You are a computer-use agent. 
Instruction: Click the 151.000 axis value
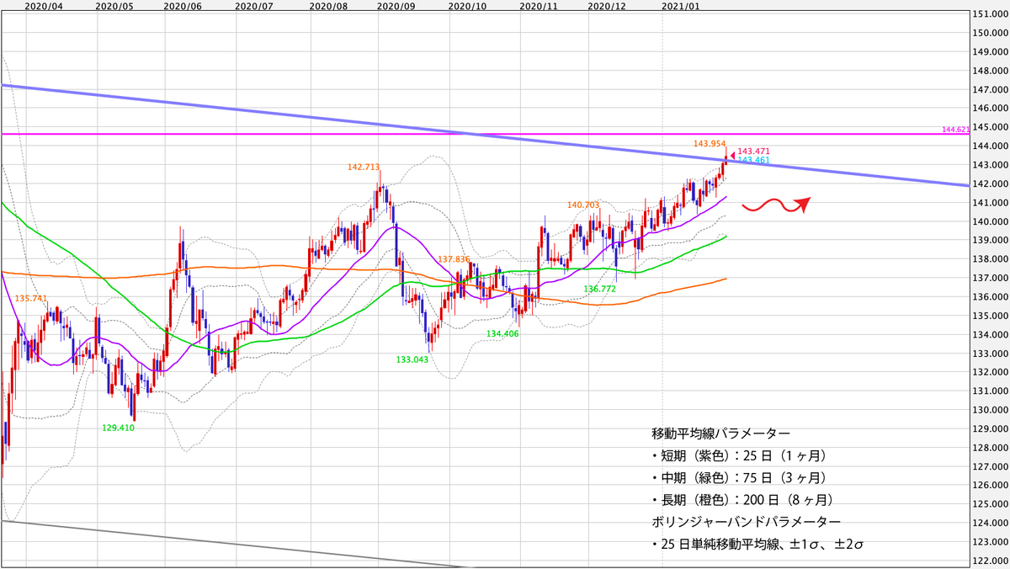(x=991, y=14)
